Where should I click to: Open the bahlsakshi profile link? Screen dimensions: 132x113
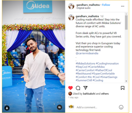click(x=89, y=94)
